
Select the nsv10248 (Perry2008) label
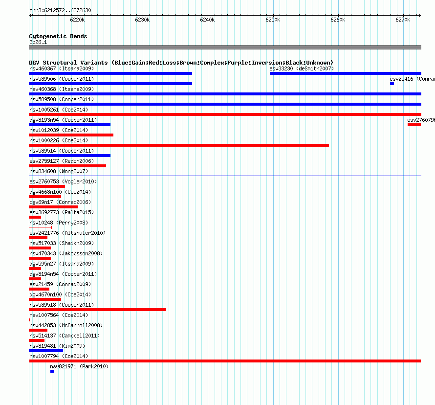pyautogui.click(x=59, y=223)
